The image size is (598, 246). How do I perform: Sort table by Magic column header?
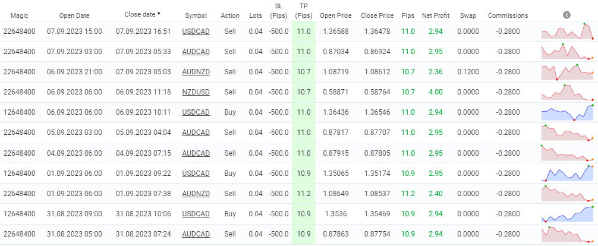coord(20,15)
